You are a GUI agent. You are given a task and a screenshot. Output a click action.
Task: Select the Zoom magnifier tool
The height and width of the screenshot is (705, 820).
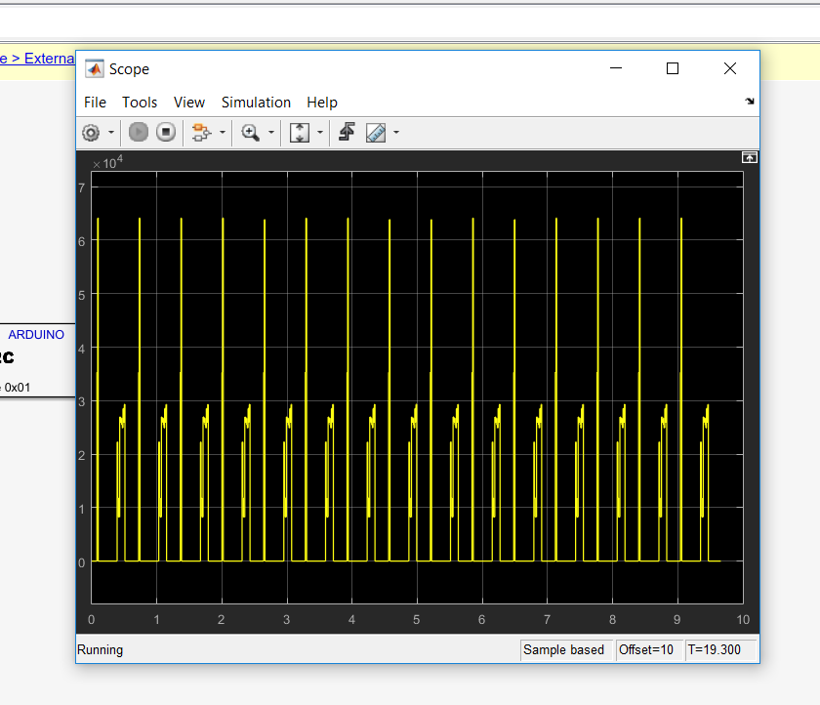pos(251,133)
